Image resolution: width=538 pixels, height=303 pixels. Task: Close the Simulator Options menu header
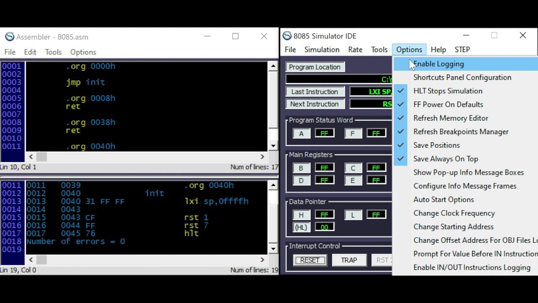[409, 49]
